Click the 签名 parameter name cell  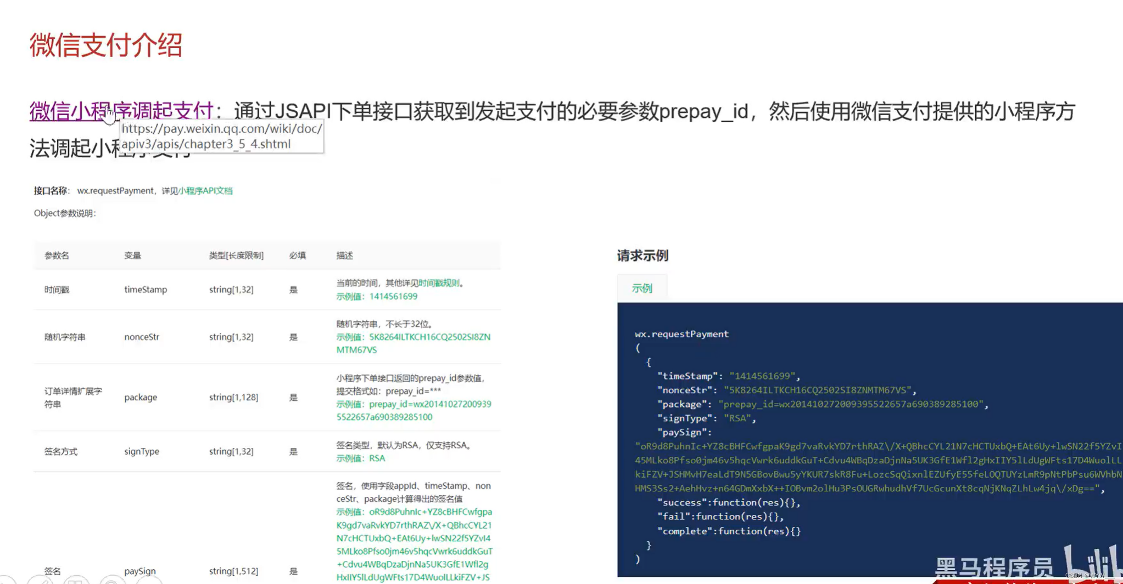point(53,571)
